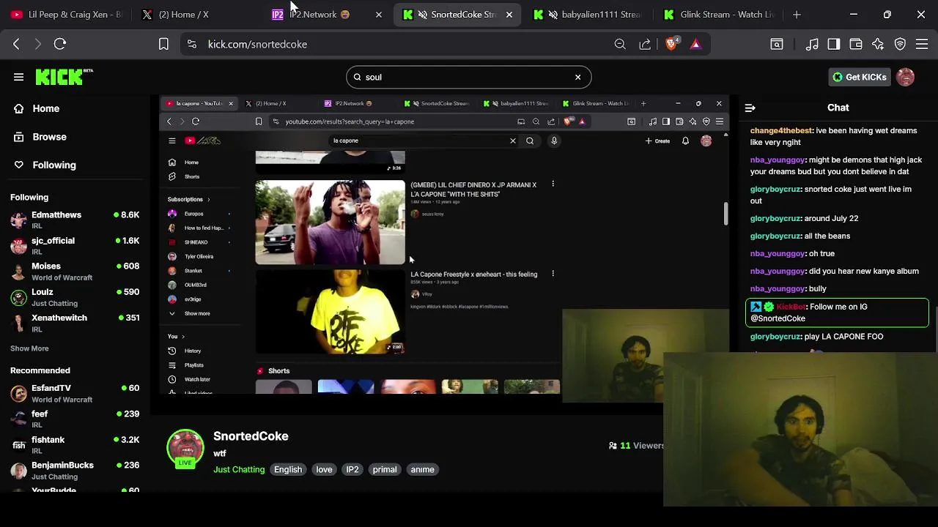Image resolution: width=938 pixels, height=527 pixels.
Task: Click KickBot username in pinned chat message
Action: [791, 307]
